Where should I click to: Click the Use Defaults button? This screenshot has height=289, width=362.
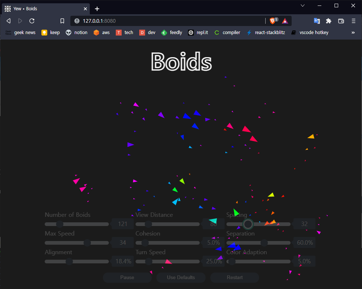(181, 277)
